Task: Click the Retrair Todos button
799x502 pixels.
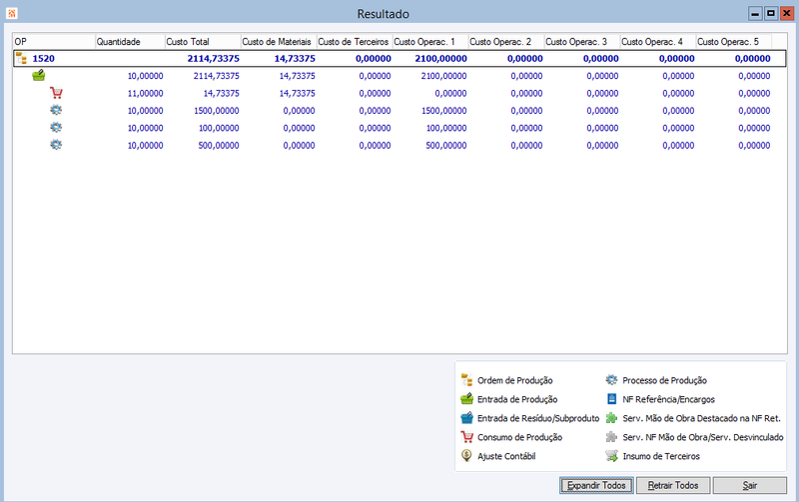Action: pyautogui.click(x=672, y=485)
